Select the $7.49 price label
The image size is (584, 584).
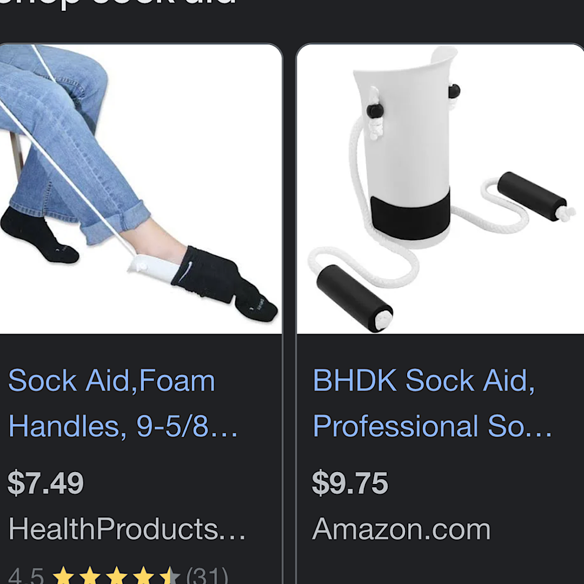(x=45, y=483)
